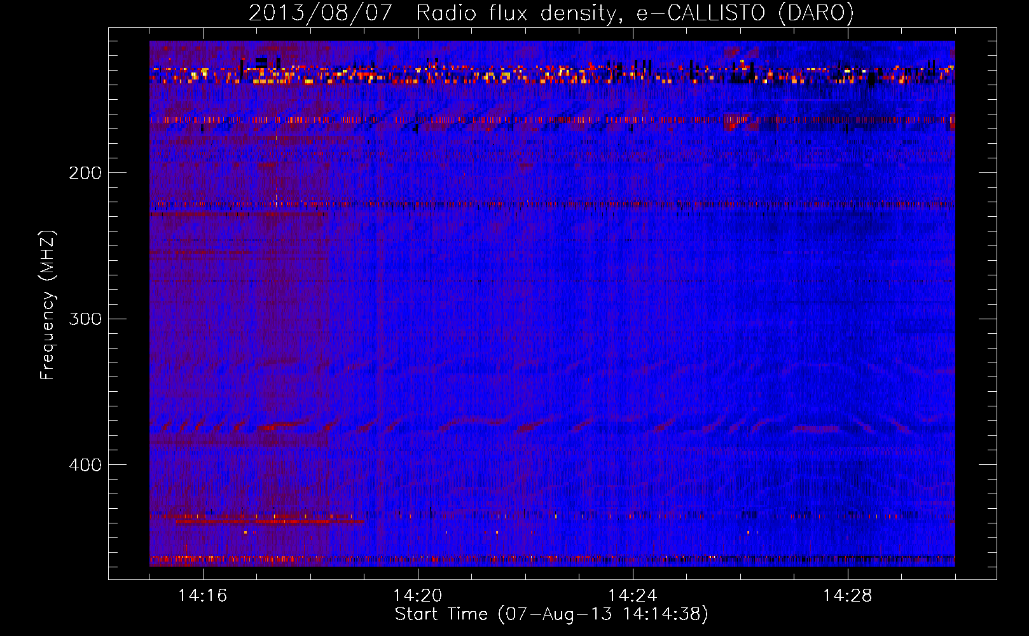Image resolution: width=1029 pixels, height=636 pixels.
Task: Click the 14:16 time tick label
Action: click(x=202, y=595)
